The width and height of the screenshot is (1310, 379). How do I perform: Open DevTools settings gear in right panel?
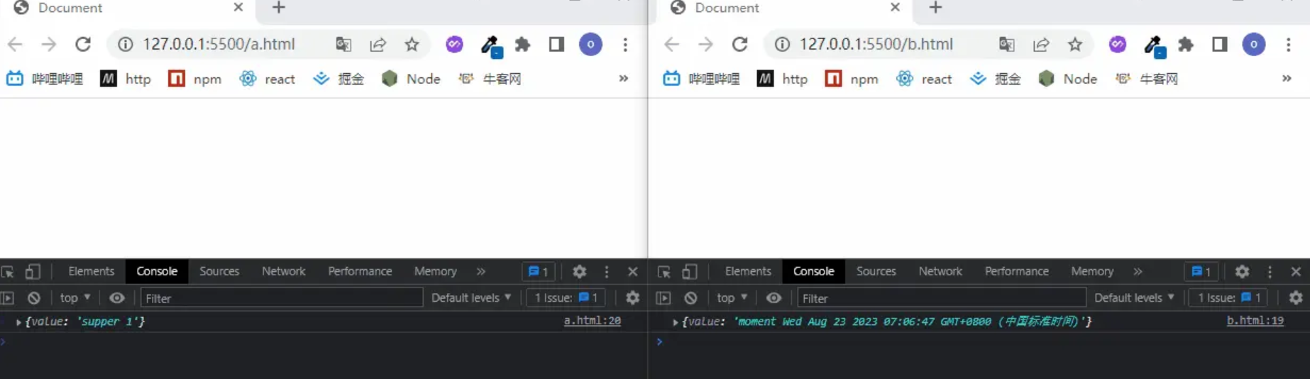[1242, 272]
